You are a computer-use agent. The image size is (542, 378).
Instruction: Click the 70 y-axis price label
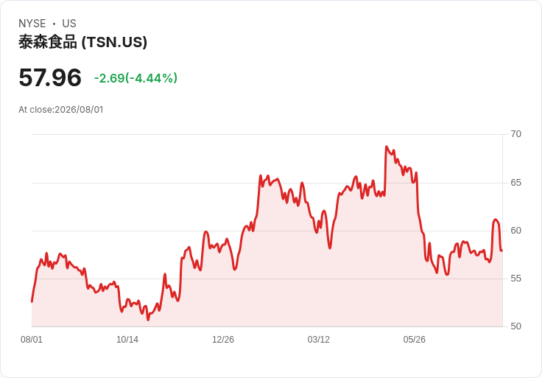515,134
